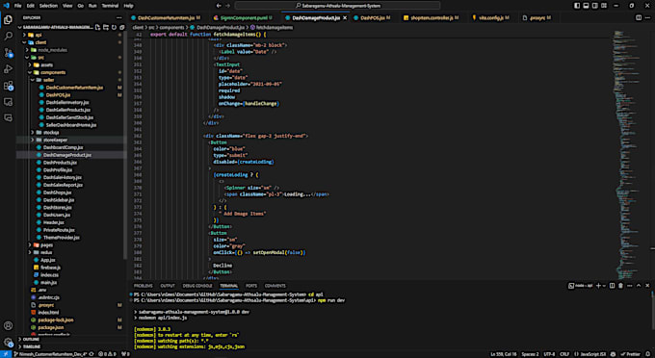Toggle bottom panel visibility
The height and width of the screenshot is (358, 655).
(586, 6)
